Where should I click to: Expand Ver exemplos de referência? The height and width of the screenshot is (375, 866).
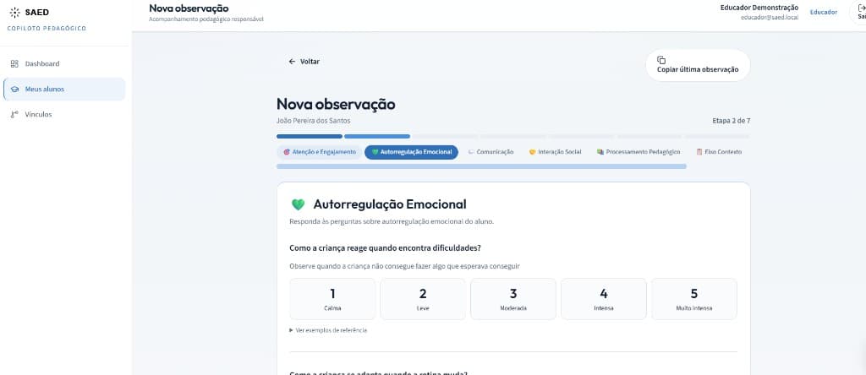[328, 330]
